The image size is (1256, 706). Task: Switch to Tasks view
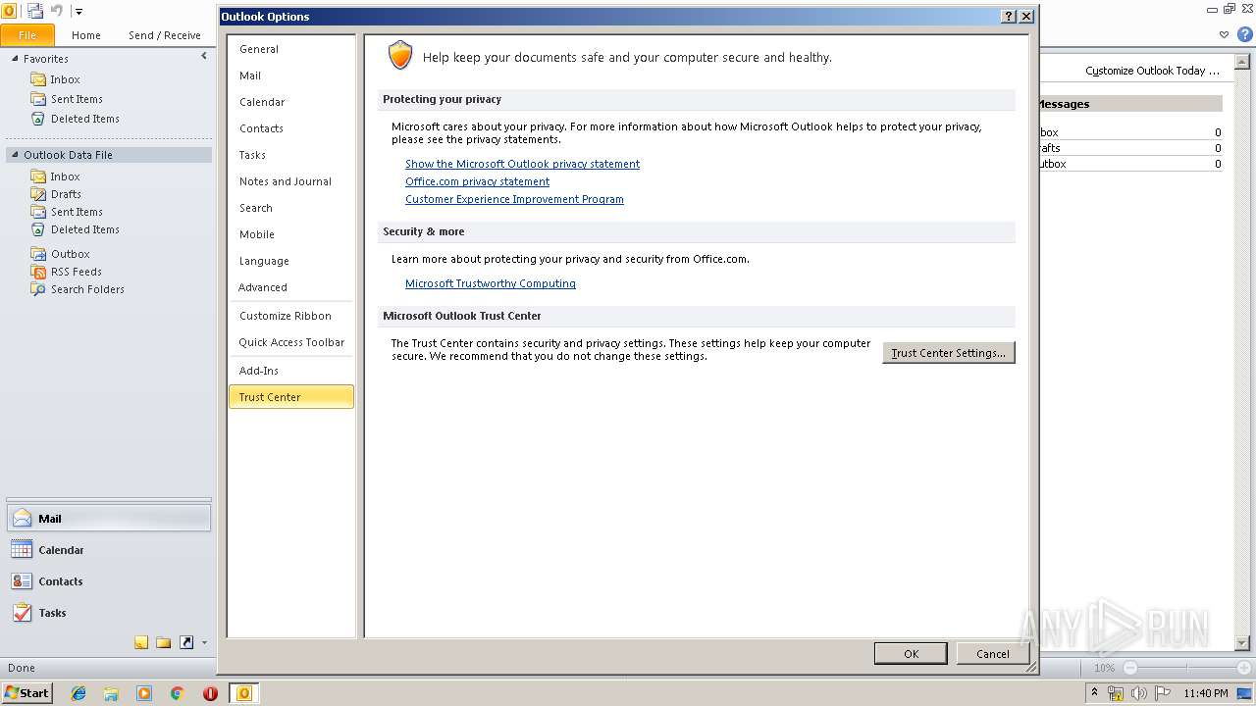tap(108, 613)
